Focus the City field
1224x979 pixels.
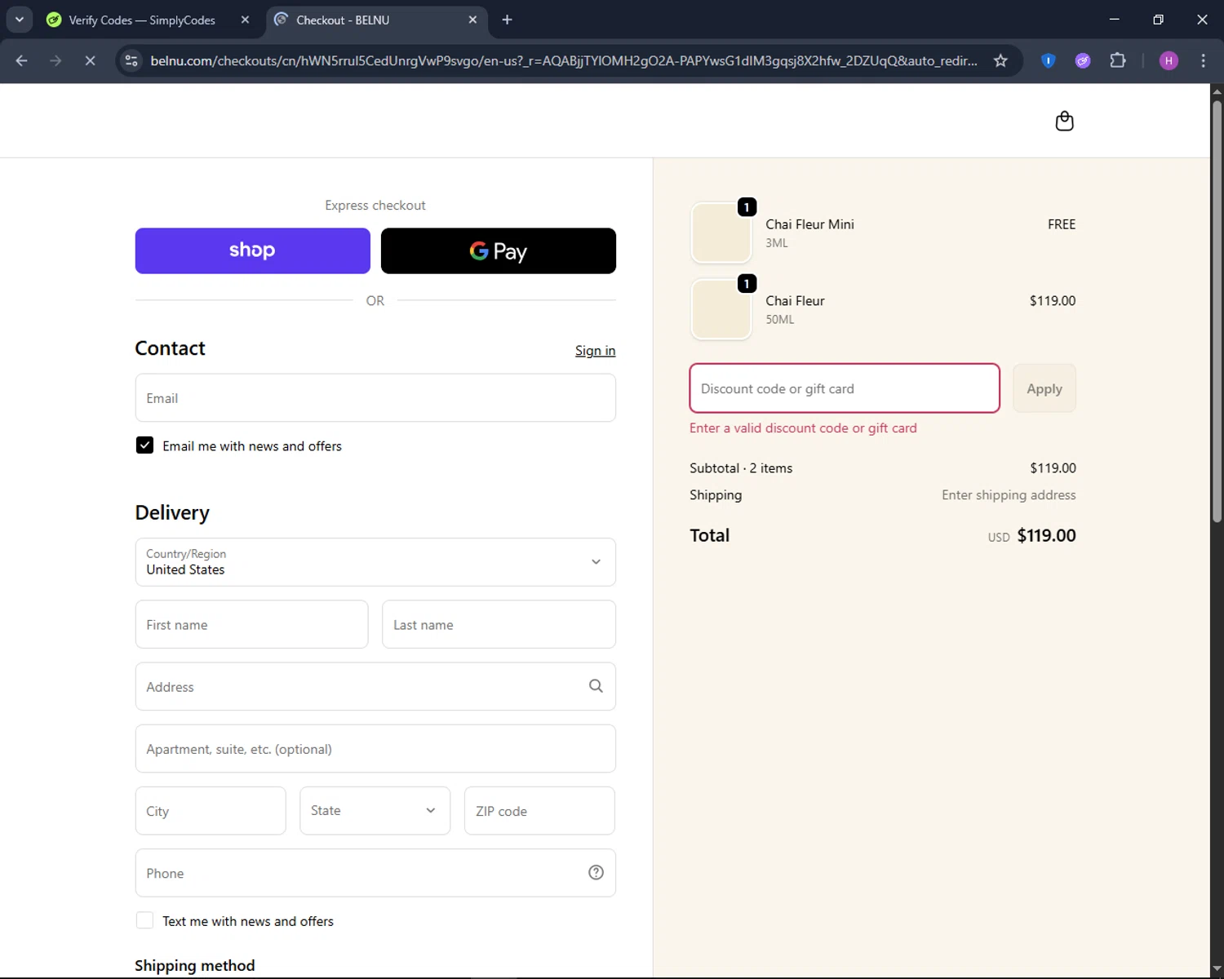(211, 810)
